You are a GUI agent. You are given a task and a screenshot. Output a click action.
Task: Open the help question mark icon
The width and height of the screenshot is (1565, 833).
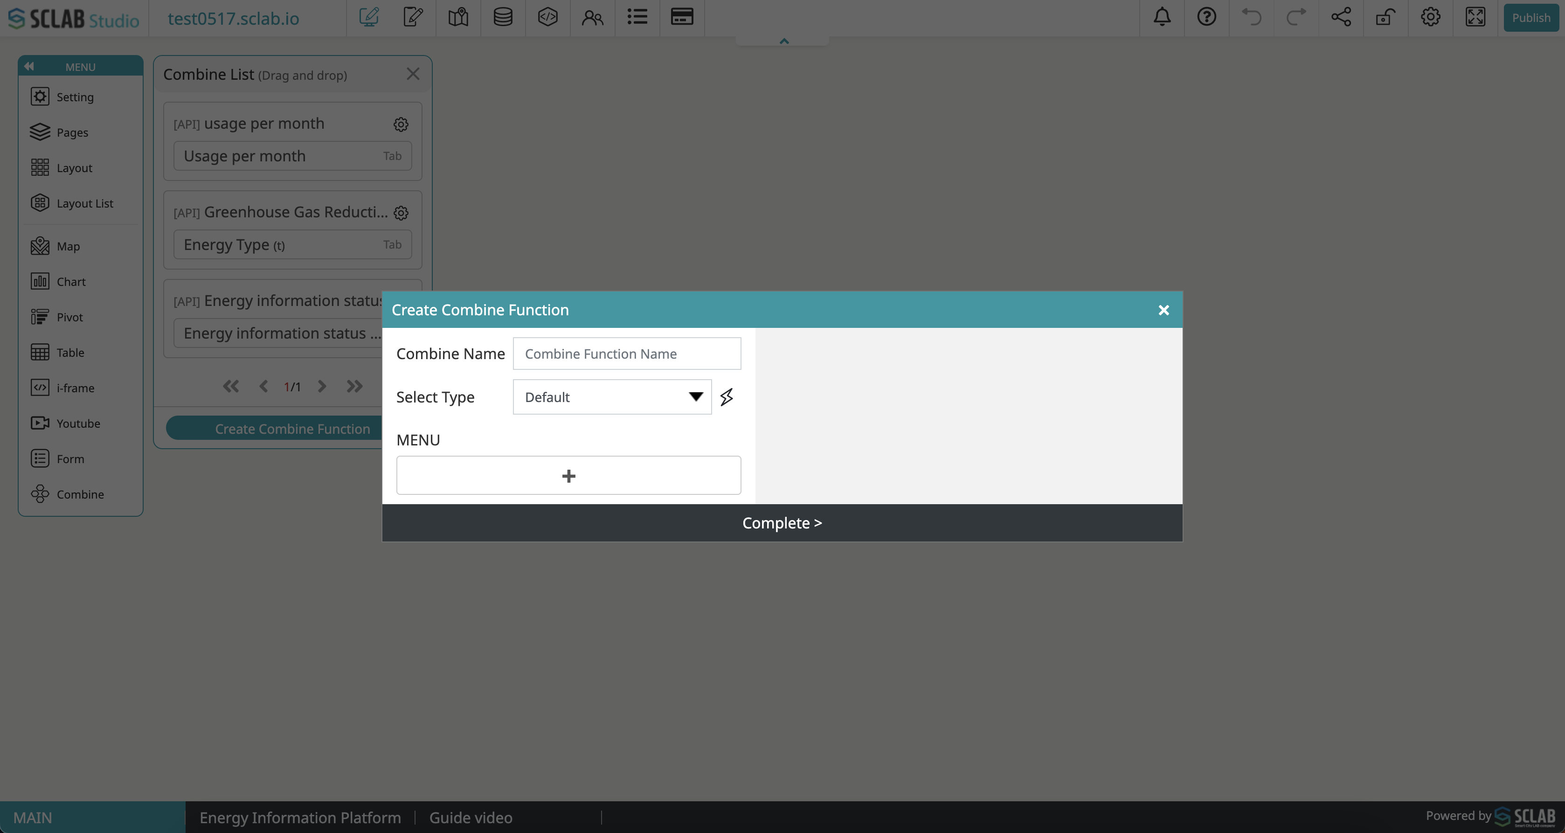(1206, 17)
